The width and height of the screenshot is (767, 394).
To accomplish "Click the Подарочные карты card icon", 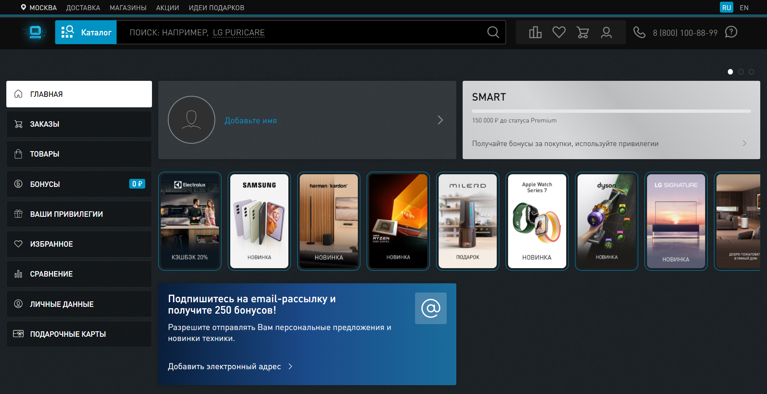I will tap(18, 334).
